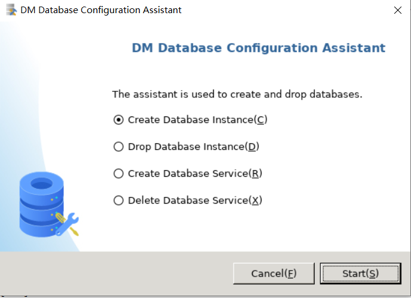411x298 pixels.
Task: Select the Create Database Instance radio button
Action: tap(118, 120)
